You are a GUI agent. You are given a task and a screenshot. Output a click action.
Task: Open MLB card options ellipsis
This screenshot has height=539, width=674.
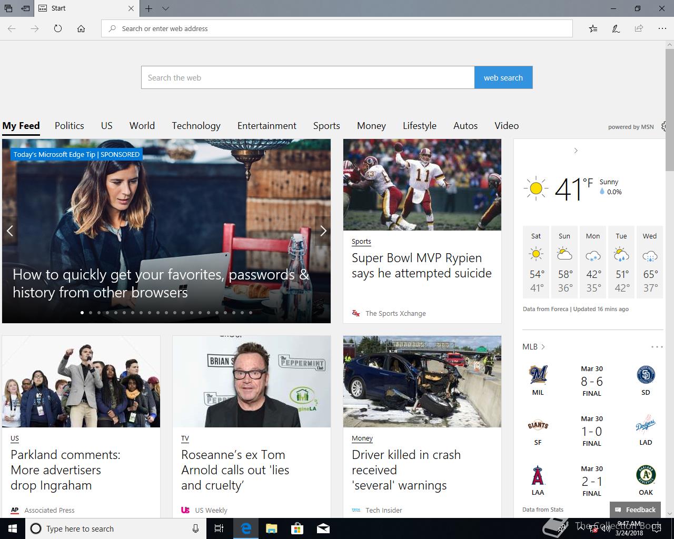(657, 347)
